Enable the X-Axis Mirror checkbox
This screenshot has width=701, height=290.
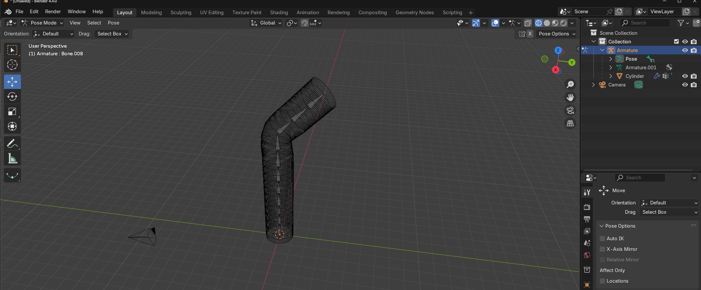click(602, 249)
